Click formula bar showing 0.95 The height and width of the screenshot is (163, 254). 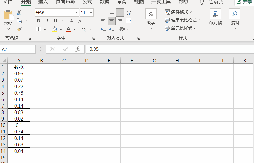pos(170,49)
